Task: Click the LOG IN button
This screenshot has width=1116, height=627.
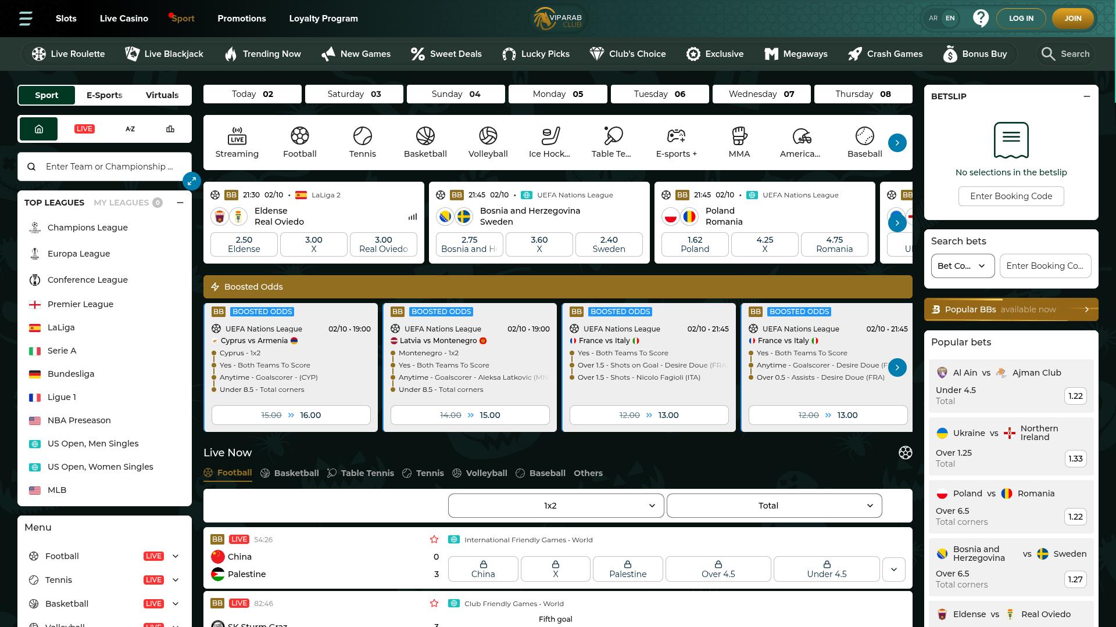Action: coord(1021,19)
